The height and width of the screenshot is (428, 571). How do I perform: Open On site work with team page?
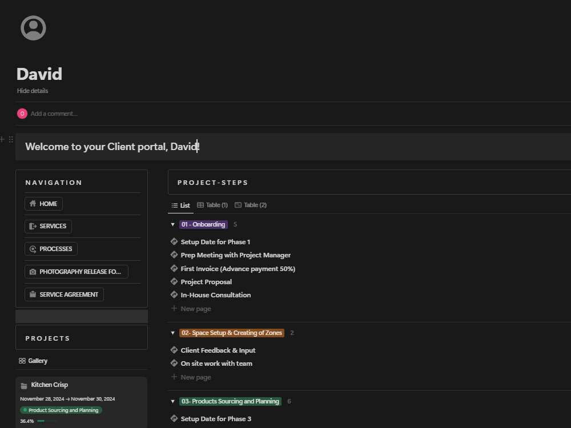pos(216,364)
